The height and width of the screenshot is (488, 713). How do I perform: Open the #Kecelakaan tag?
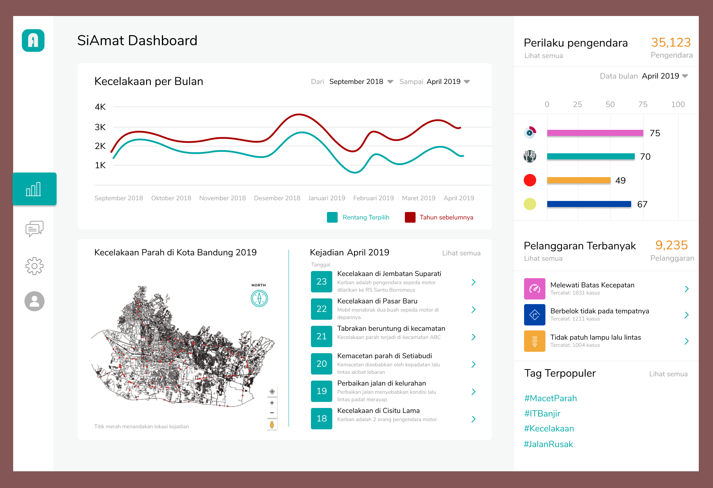click(549, 428)
